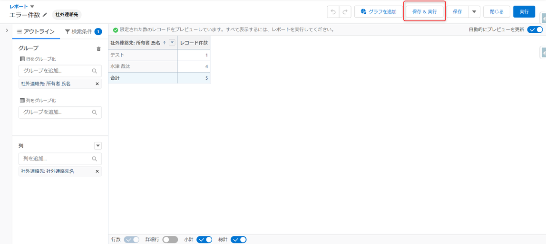Click the レポート breadcrumb link
Screen dimensions: 546x244
19,6
